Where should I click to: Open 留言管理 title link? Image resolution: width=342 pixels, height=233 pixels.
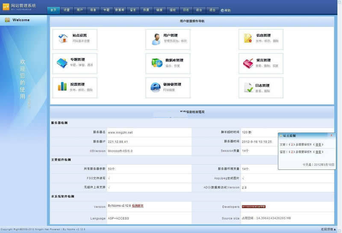[x=263, y=60]
